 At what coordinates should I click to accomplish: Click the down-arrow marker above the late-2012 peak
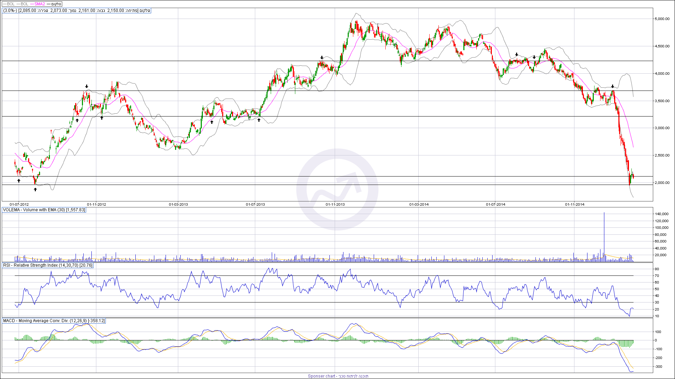coord(86,86)
